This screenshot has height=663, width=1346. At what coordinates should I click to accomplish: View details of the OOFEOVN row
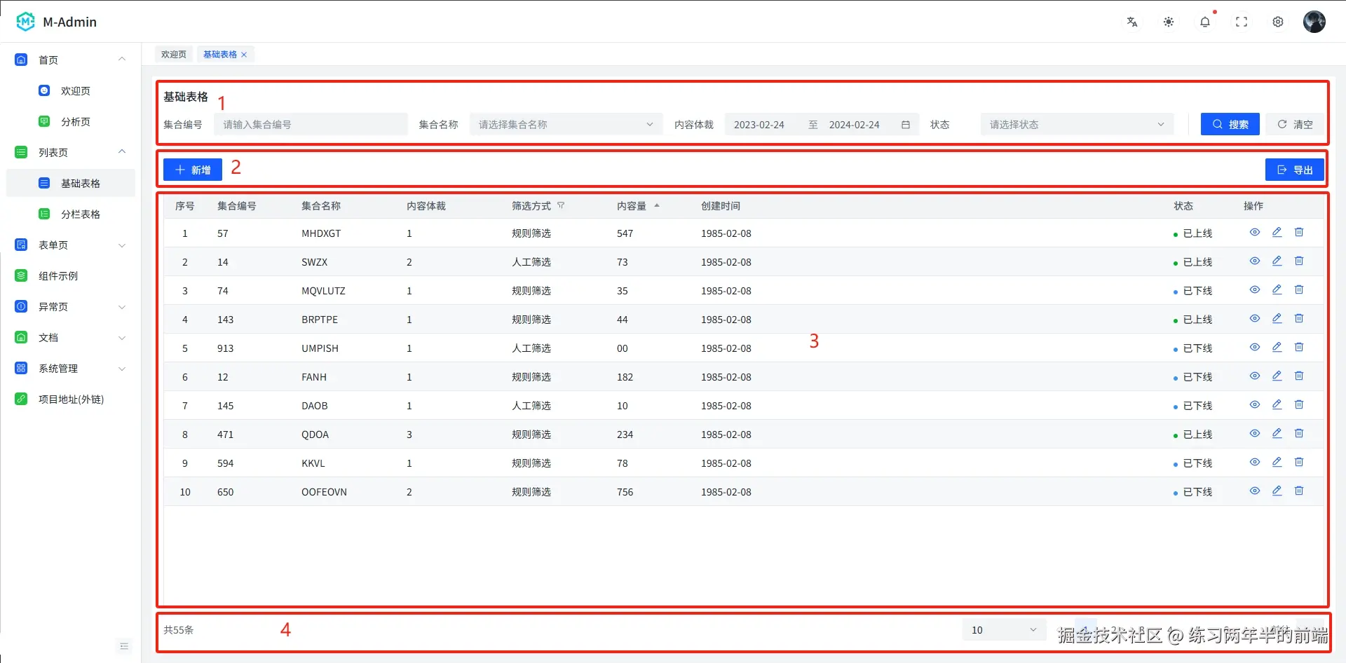(x=1255, y=491)
